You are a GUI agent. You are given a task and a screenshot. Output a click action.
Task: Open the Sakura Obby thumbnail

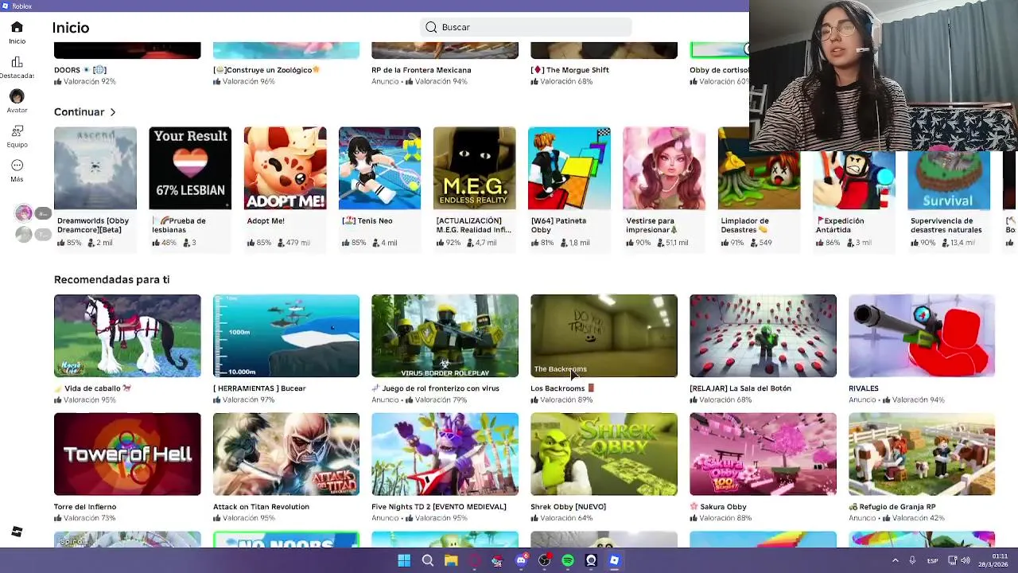pyautogui.click(x=763, y=454)
